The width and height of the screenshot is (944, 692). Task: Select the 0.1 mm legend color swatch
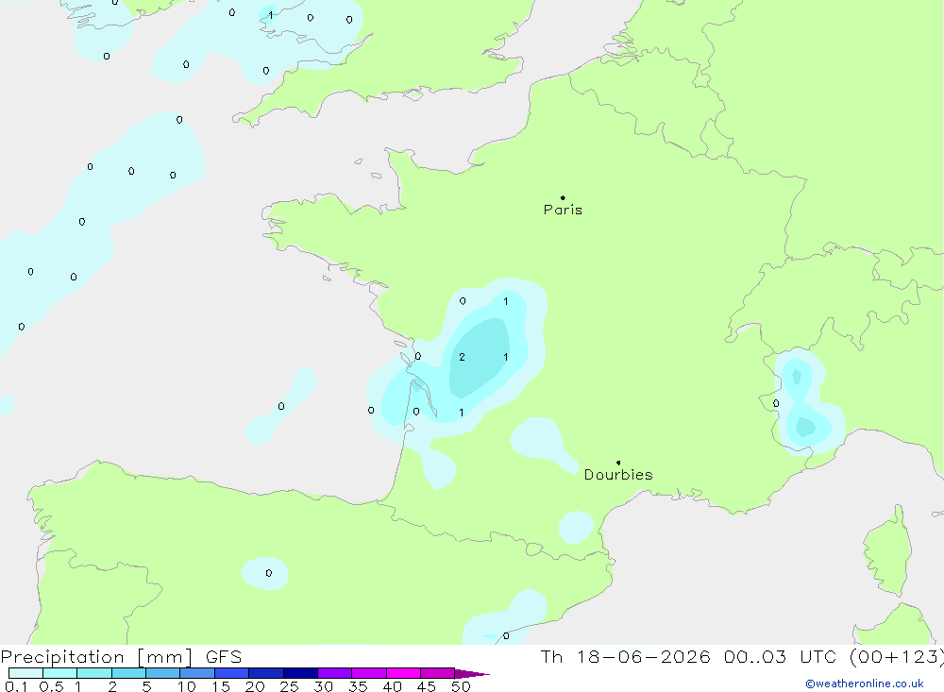pyautogui.click(x=25, y=673)
